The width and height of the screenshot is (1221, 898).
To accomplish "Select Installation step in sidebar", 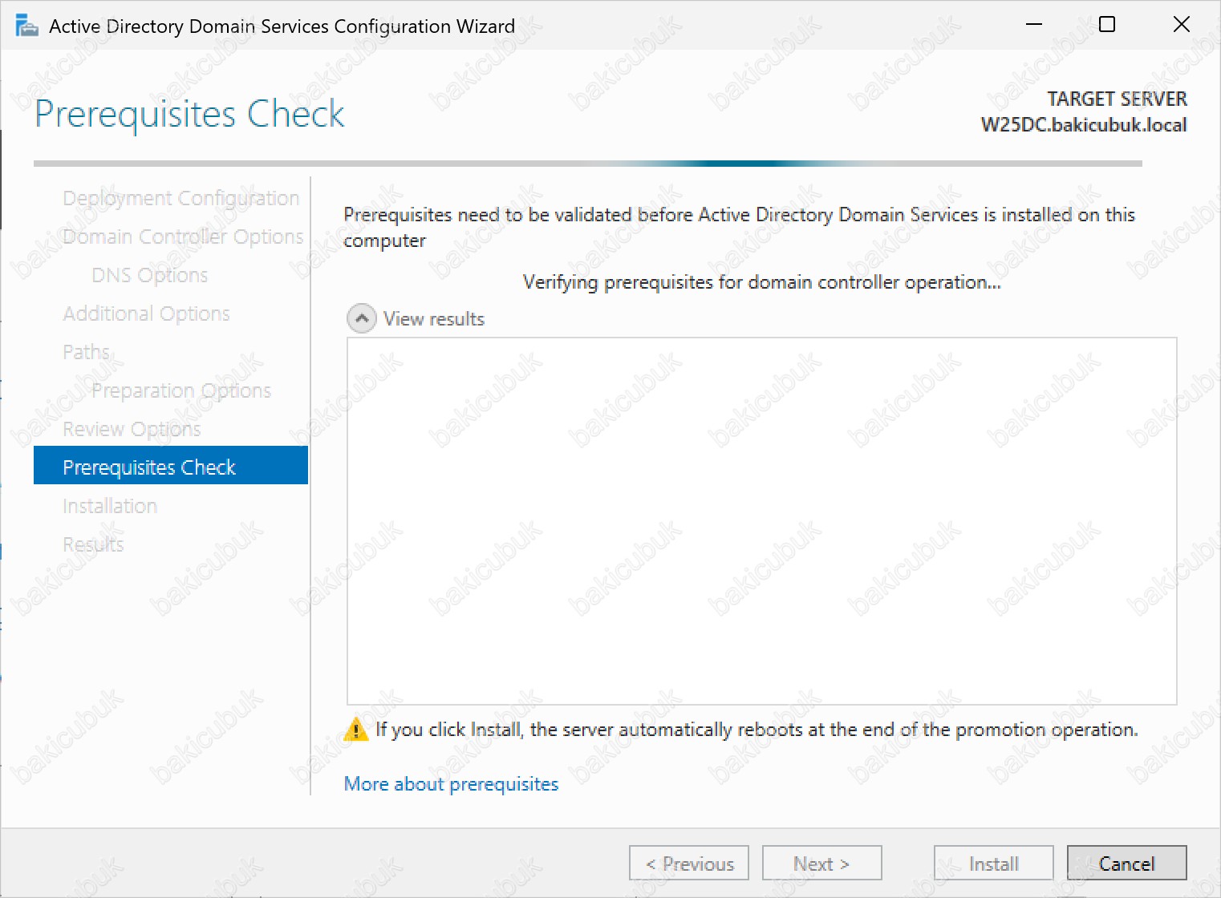I will click(x=110, y=506).
